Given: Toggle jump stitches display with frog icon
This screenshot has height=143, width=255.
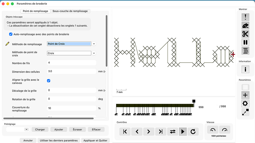Looking at the screenshot, I should 245,26.
